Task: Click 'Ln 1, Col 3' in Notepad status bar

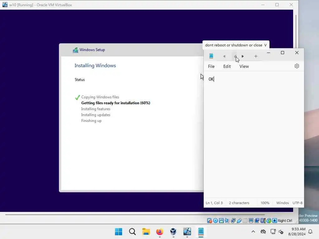Action: pyautogui.click(x=214, y=203)
